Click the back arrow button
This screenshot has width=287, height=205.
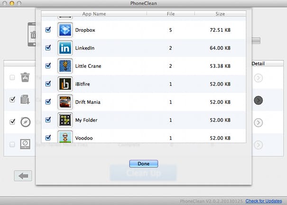tap(23, 176)
